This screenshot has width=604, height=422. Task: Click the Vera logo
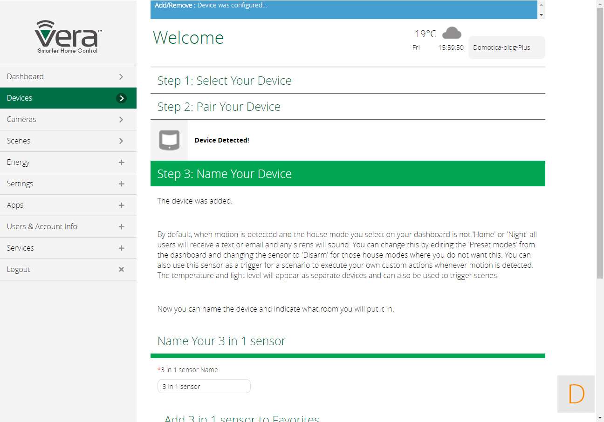pyautogui.click(x=68, y=36)
